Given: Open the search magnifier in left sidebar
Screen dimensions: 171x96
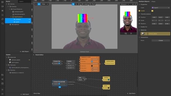Looking at the screenshot, I should tap(2, 23).
